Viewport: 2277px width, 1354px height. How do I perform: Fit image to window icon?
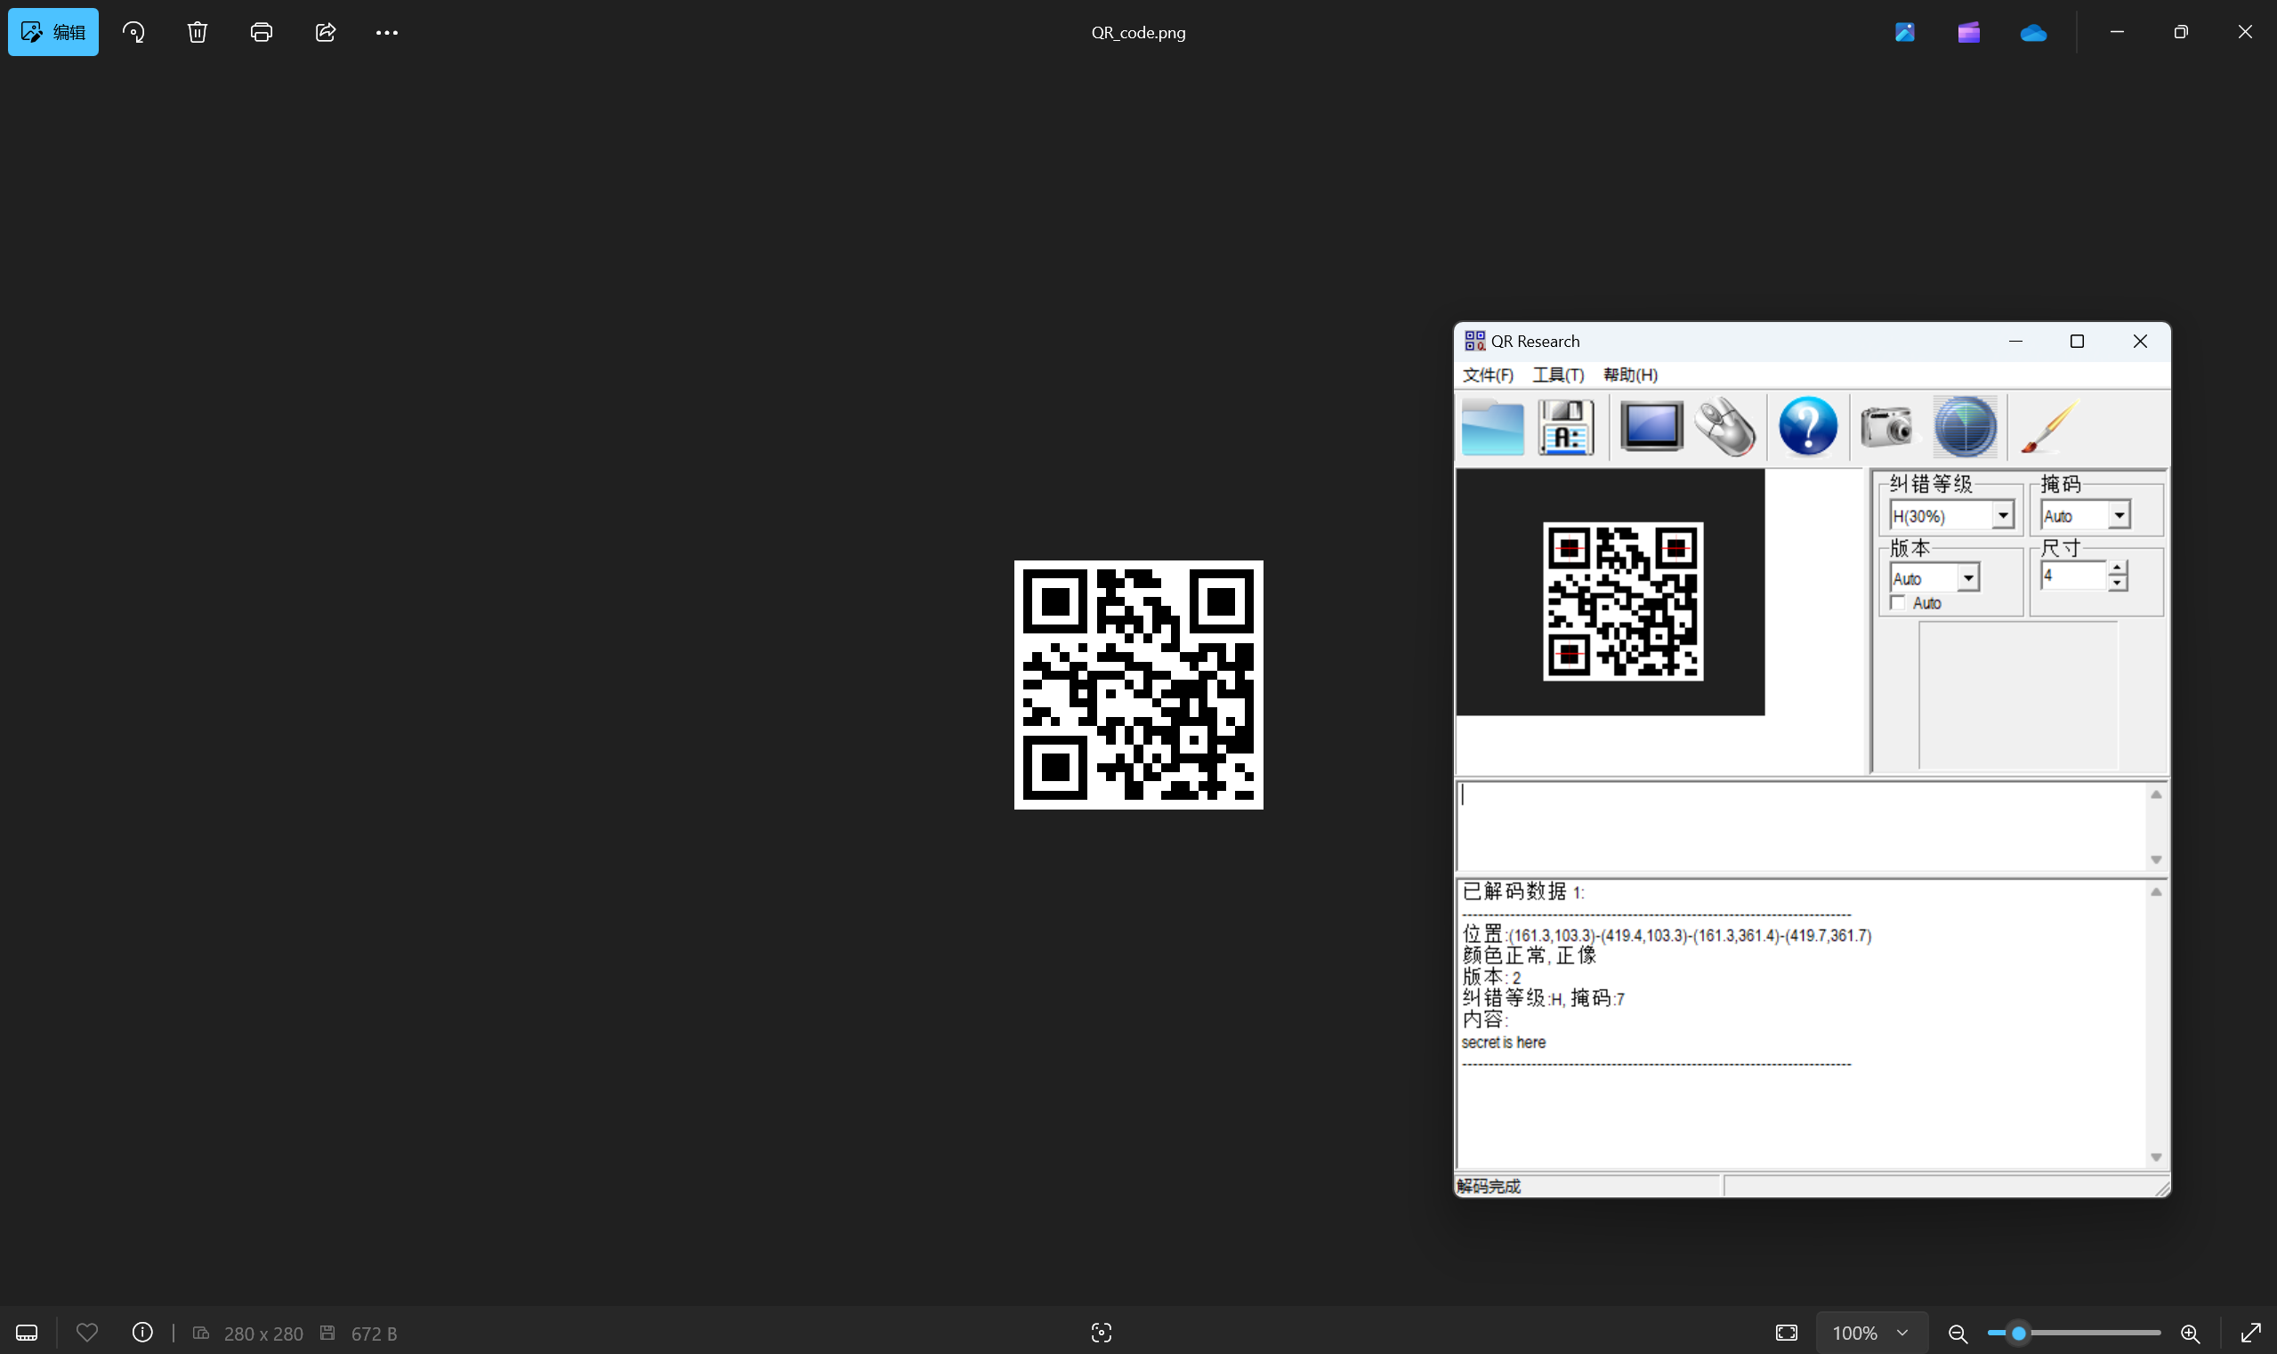pyautogui.click(x=1787, y=1333)
